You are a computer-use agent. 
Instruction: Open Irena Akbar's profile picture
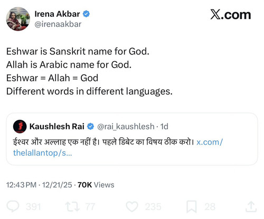coord(18,19)
